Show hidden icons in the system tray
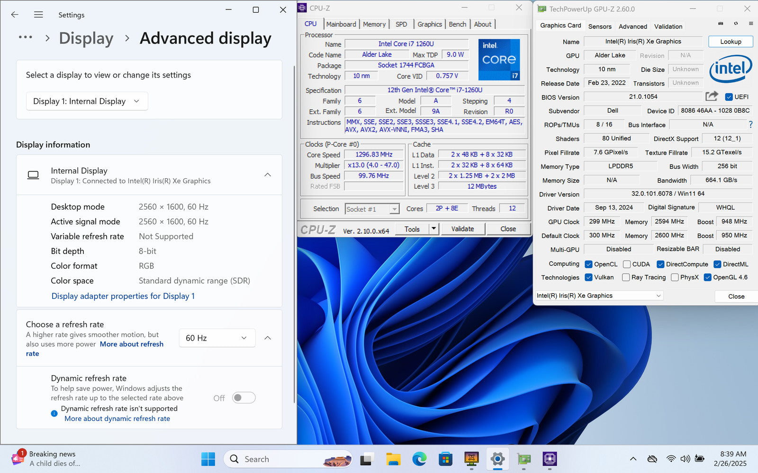This screenshot has width=758, height=473. (x=633, y=459)
